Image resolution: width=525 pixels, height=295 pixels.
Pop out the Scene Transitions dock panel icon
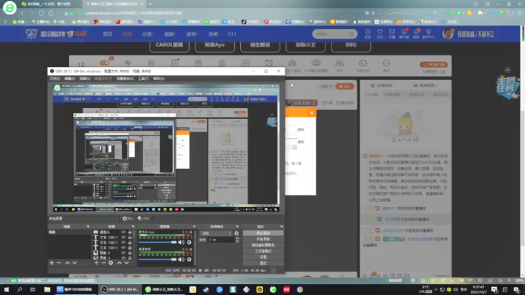(x=237, y=226)
